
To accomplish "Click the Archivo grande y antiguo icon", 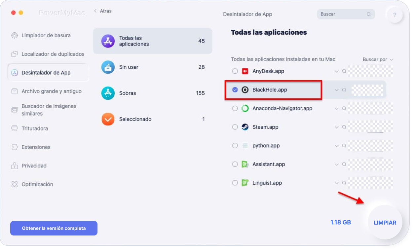I will tap(14, 91).
